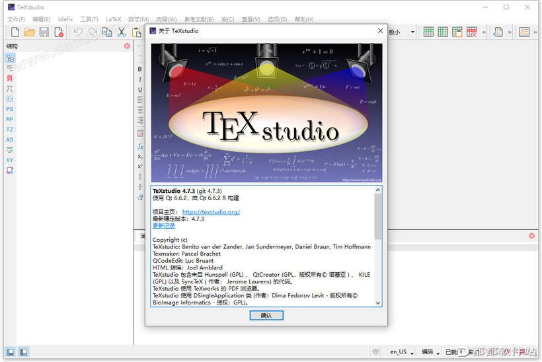This screenshot has height=362, width=542.
Task: Open the braces symbols side panel
Action: pyautogui.click(x=10, y=99)
